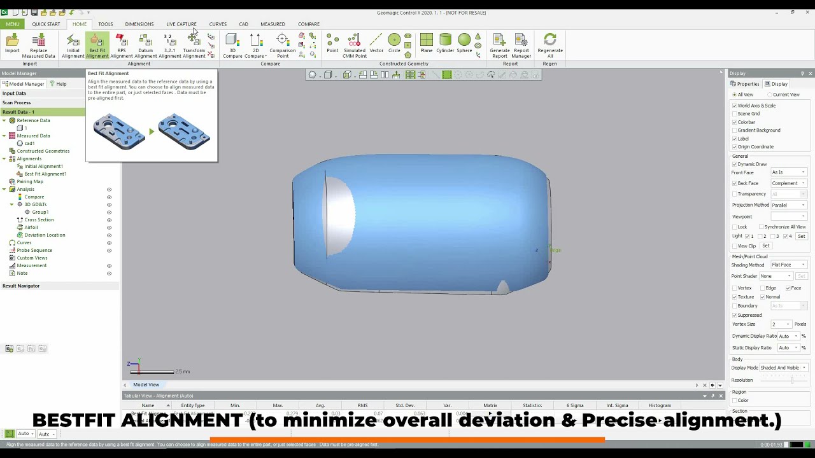Create a constructed Point
This screenshot has height=458, width=815.
coord(332,44)
